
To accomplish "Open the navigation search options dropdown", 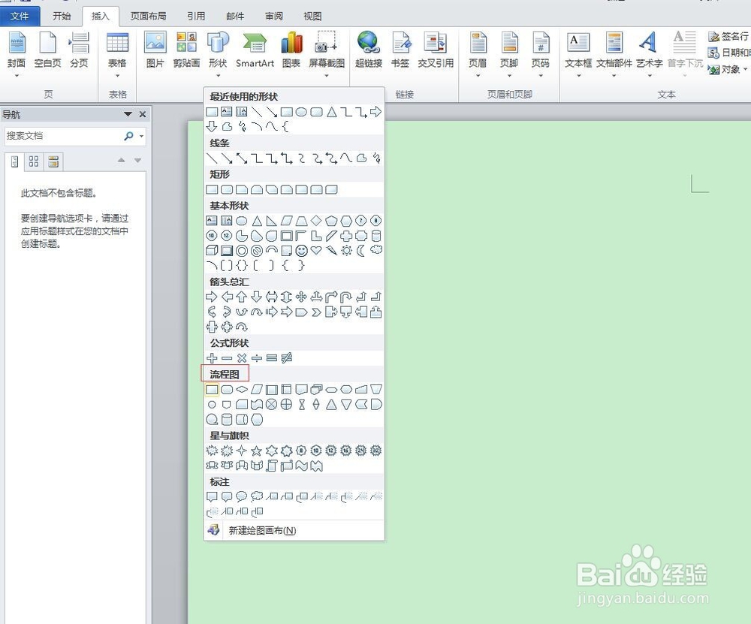I will (139, 137).
